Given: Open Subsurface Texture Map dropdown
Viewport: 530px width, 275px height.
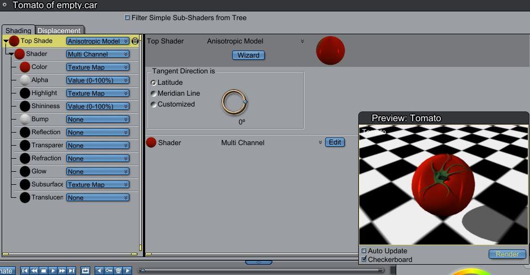Looking at the screenshot, I should click(x=98, y=184).
